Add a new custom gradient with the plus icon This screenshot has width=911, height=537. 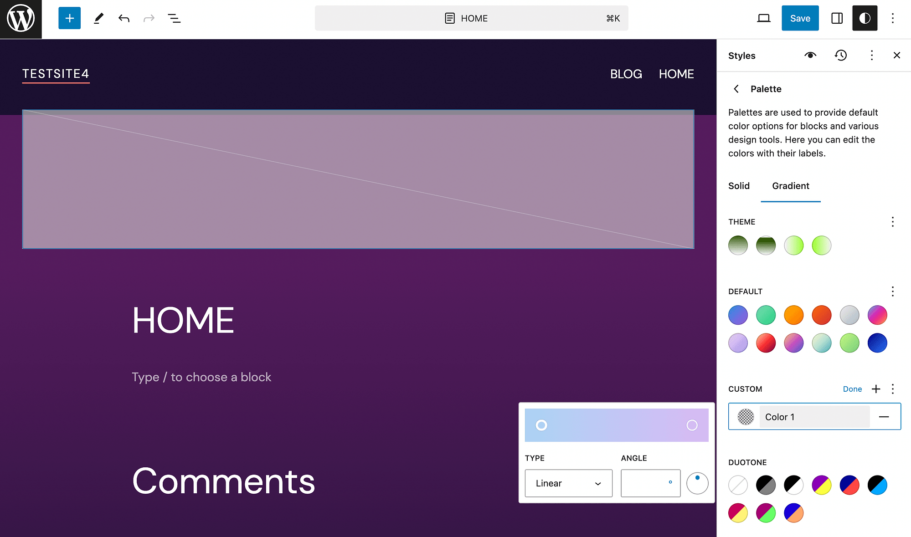[x=876, y=389]
